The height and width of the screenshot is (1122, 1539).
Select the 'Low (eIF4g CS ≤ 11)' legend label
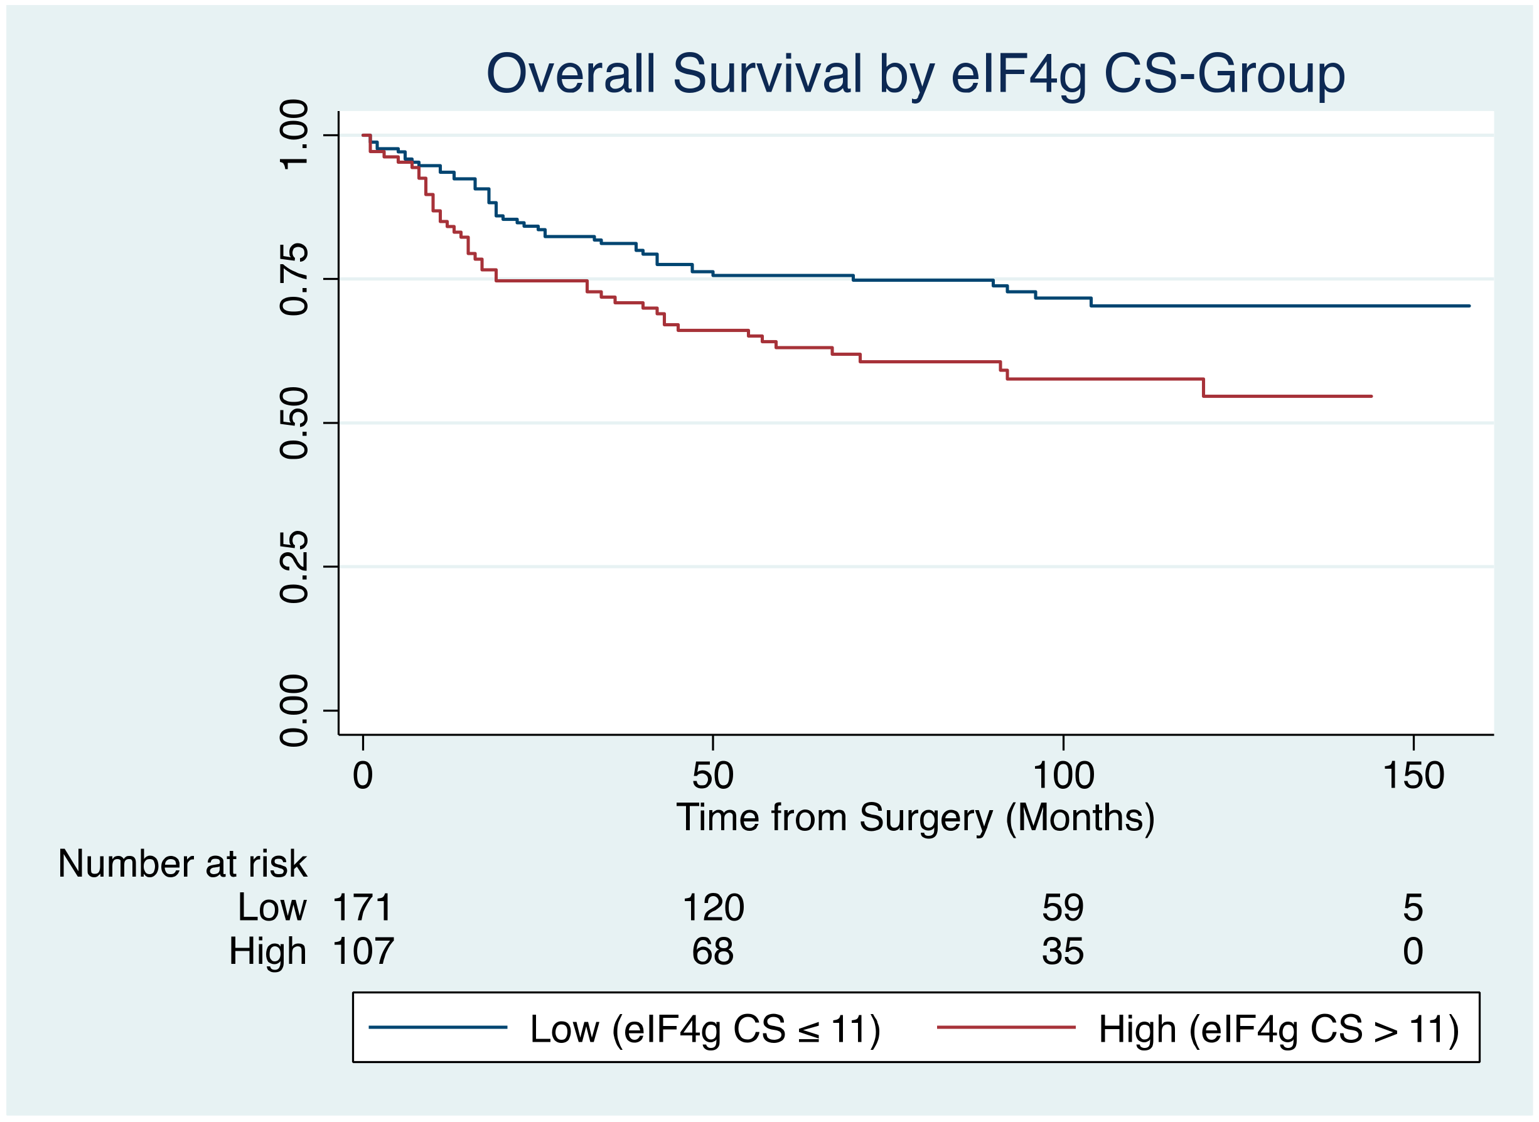pyautogui.click(x=704, y=1028)
